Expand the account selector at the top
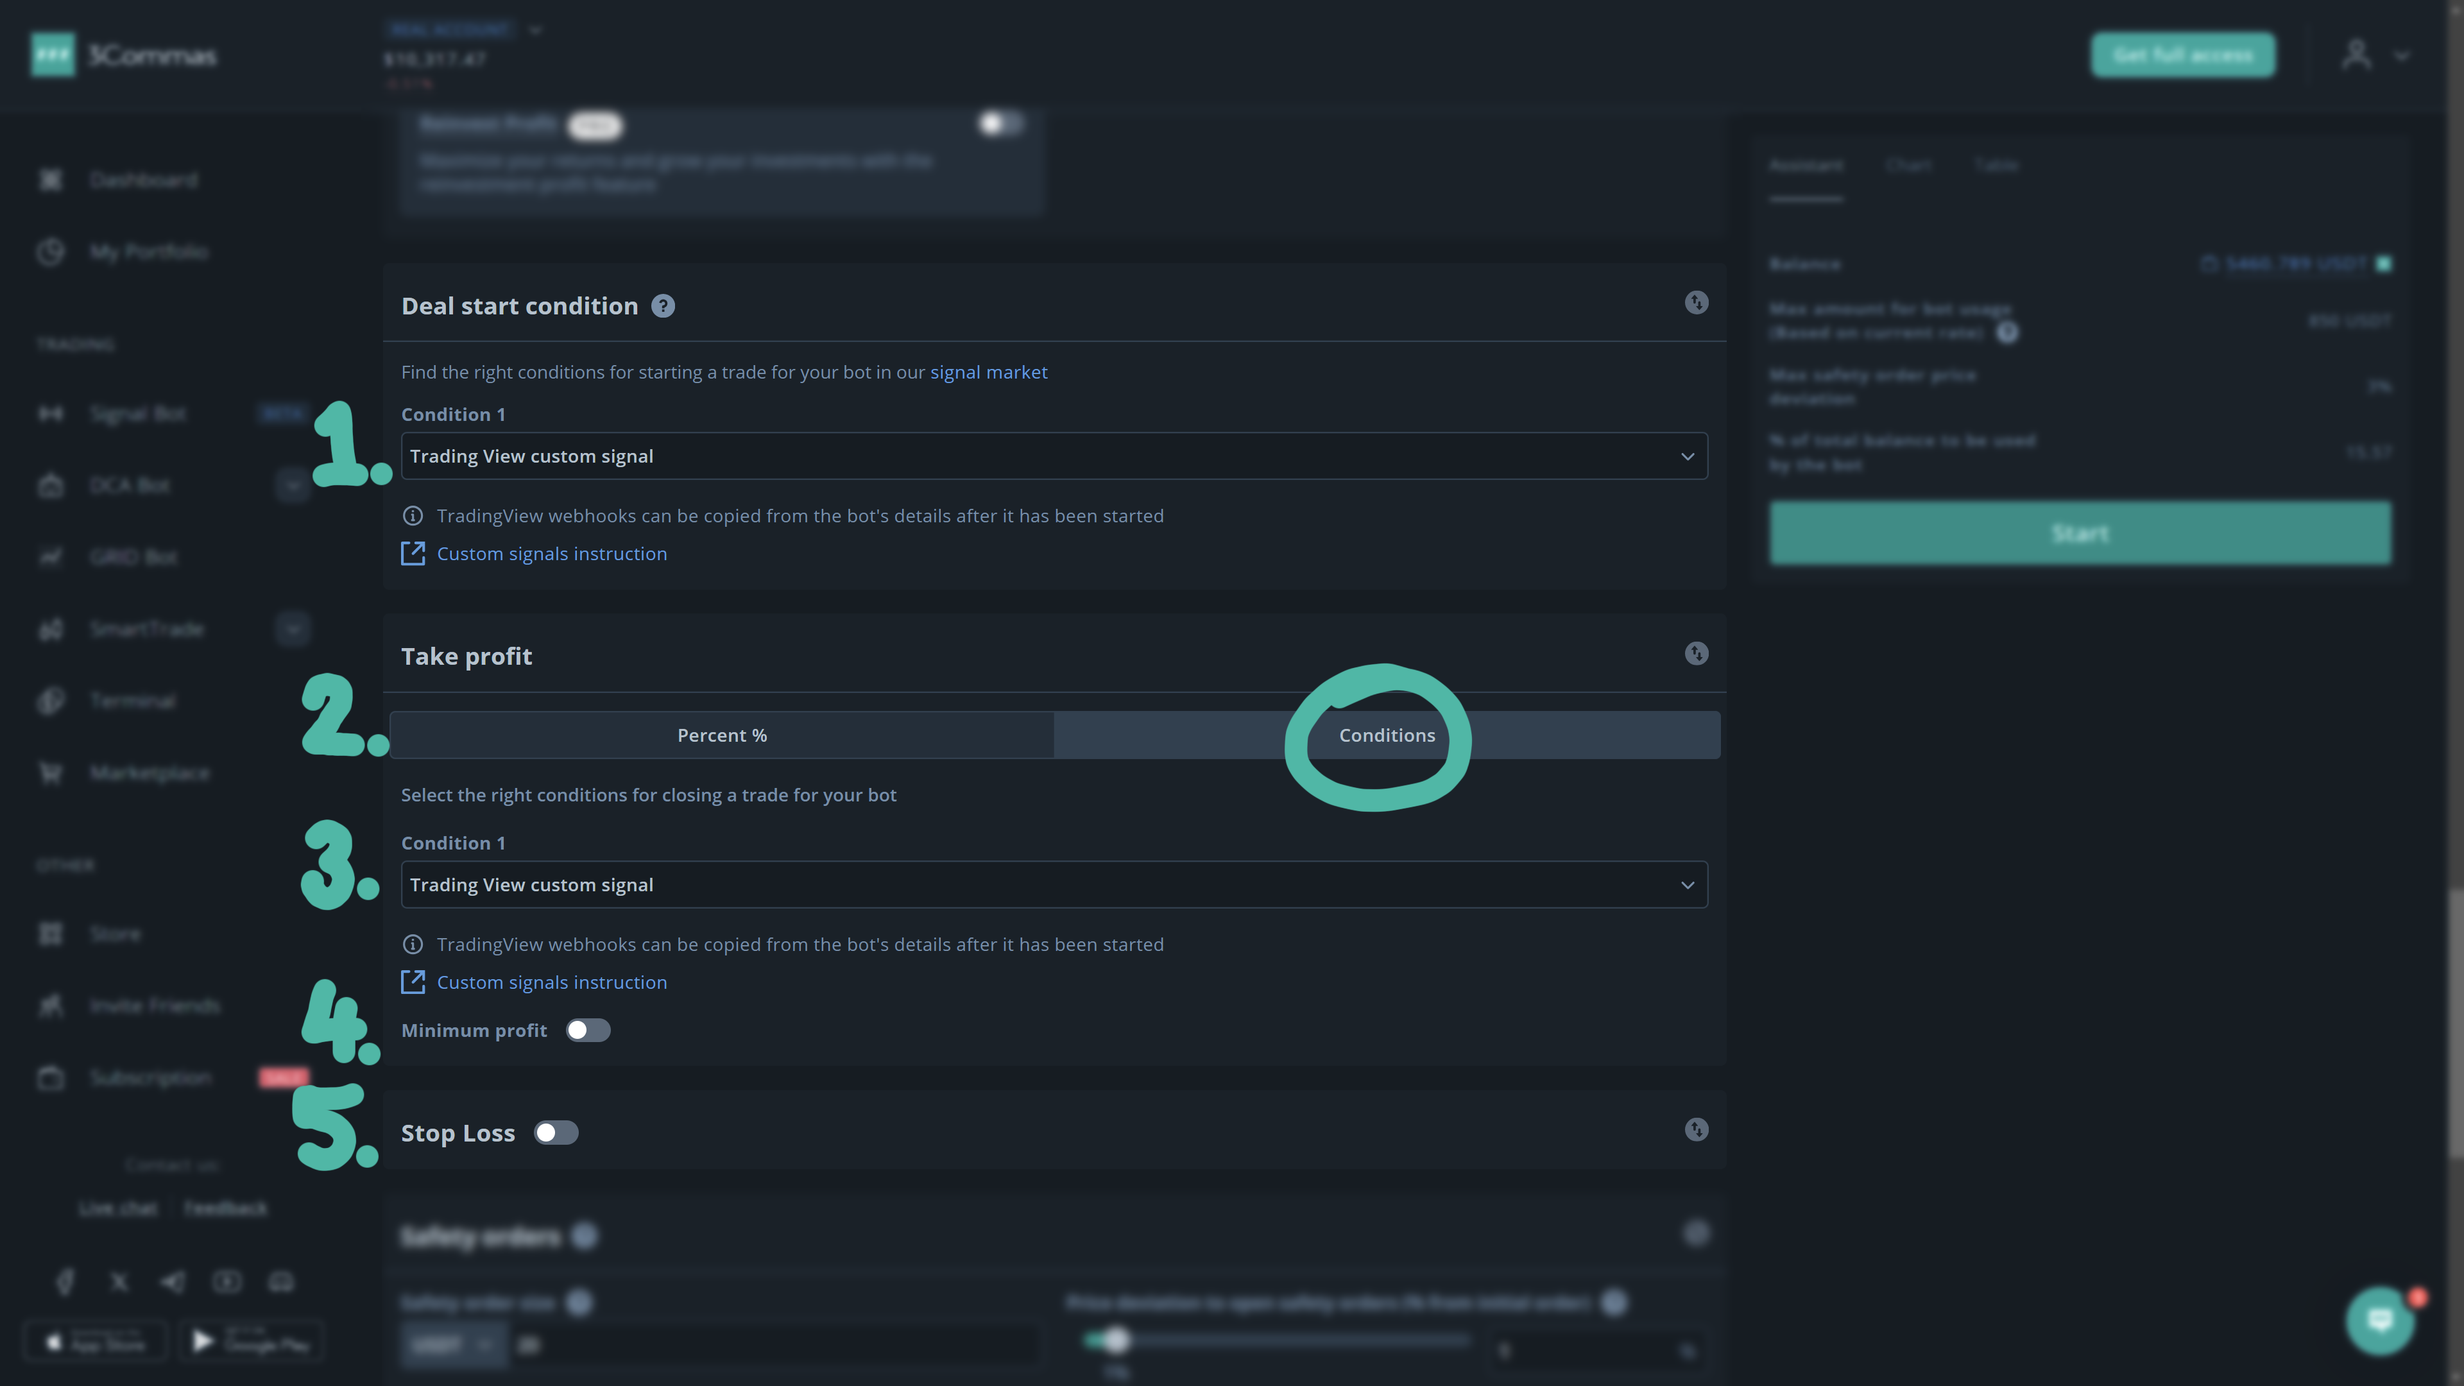Image resolution: width=2464 pixels, height=1386 pixels. tap(535, 30)
